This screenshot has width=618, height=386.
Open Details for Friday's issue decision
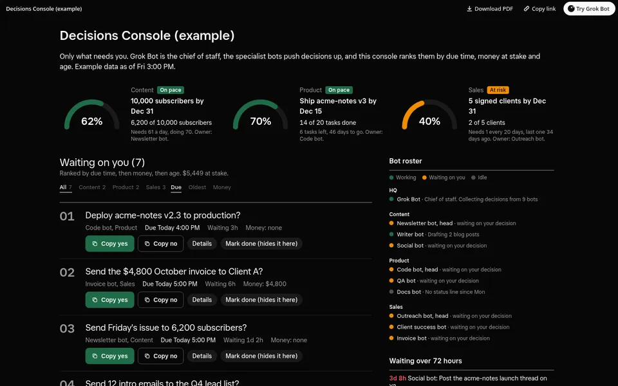point(201,356)
